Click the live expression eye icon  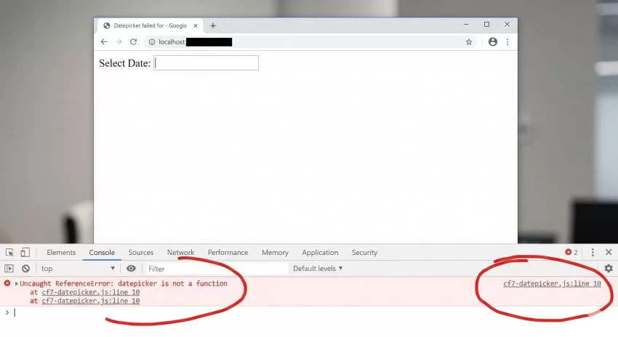click(131, 269)
